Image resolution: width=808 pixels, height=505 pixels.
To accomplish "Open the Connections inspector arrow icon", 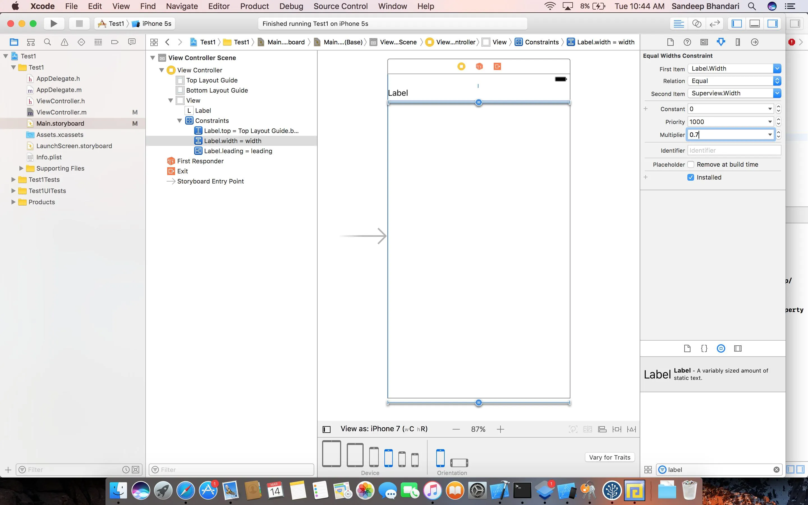I will pos(754,42).
